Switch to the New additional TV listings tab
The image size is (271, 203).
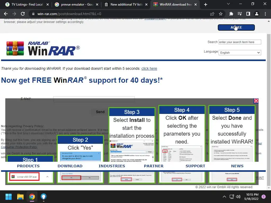click(x=126, y=4)
